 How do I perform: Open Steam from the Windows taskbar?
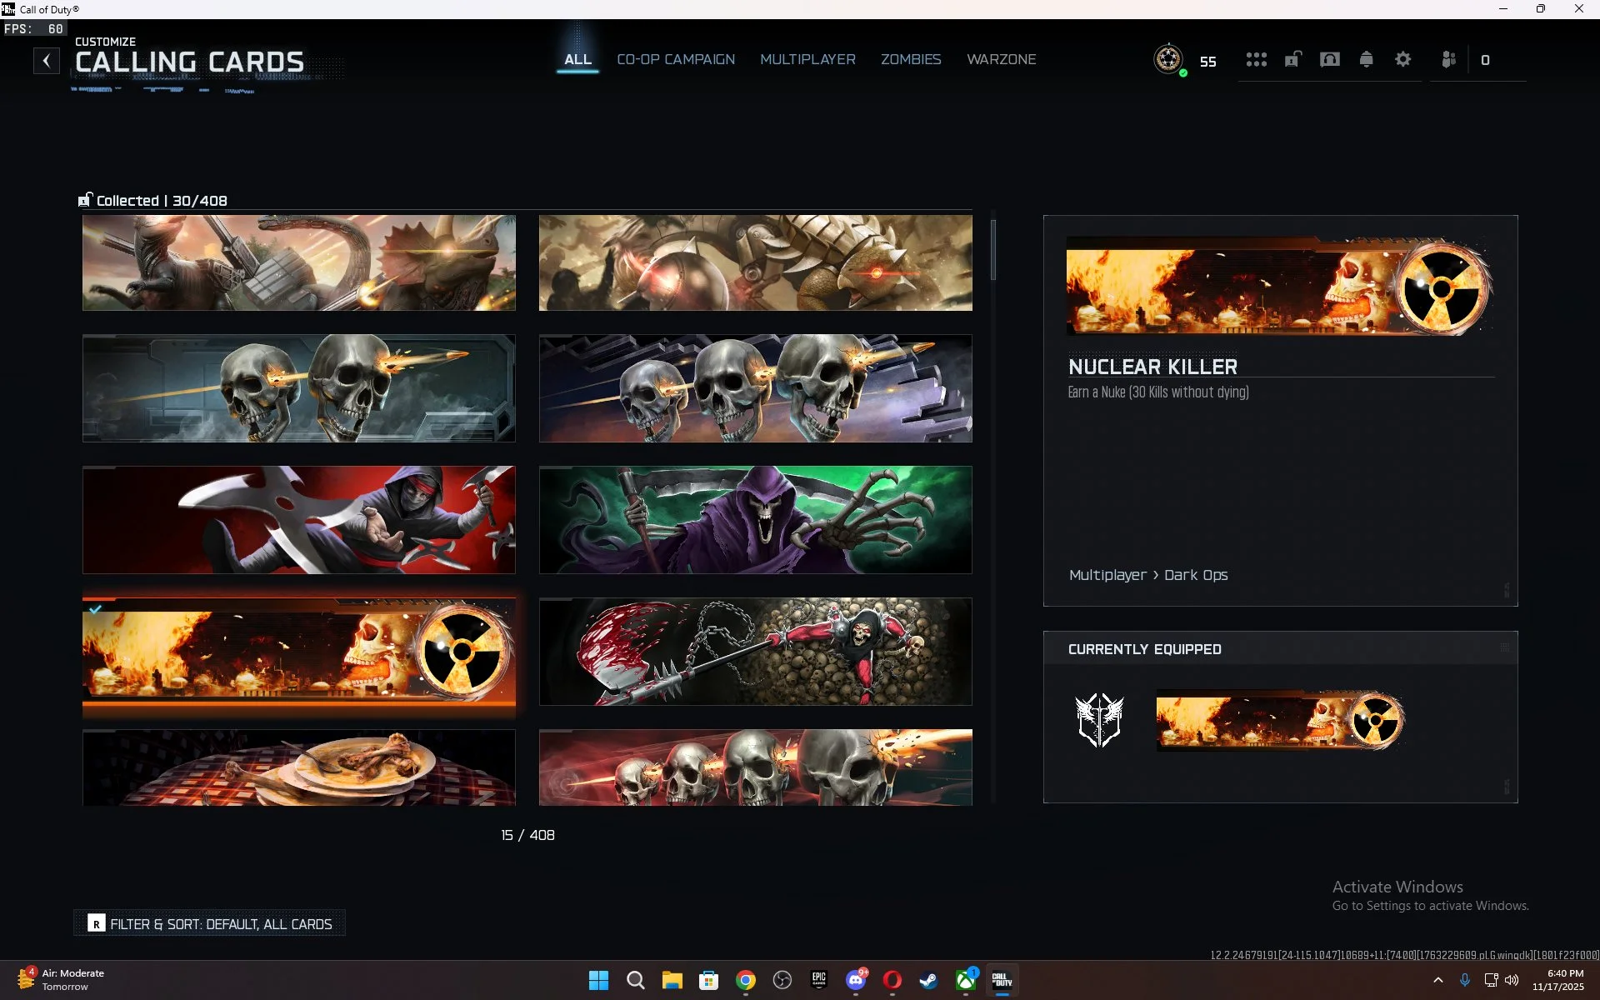(928, 981)
